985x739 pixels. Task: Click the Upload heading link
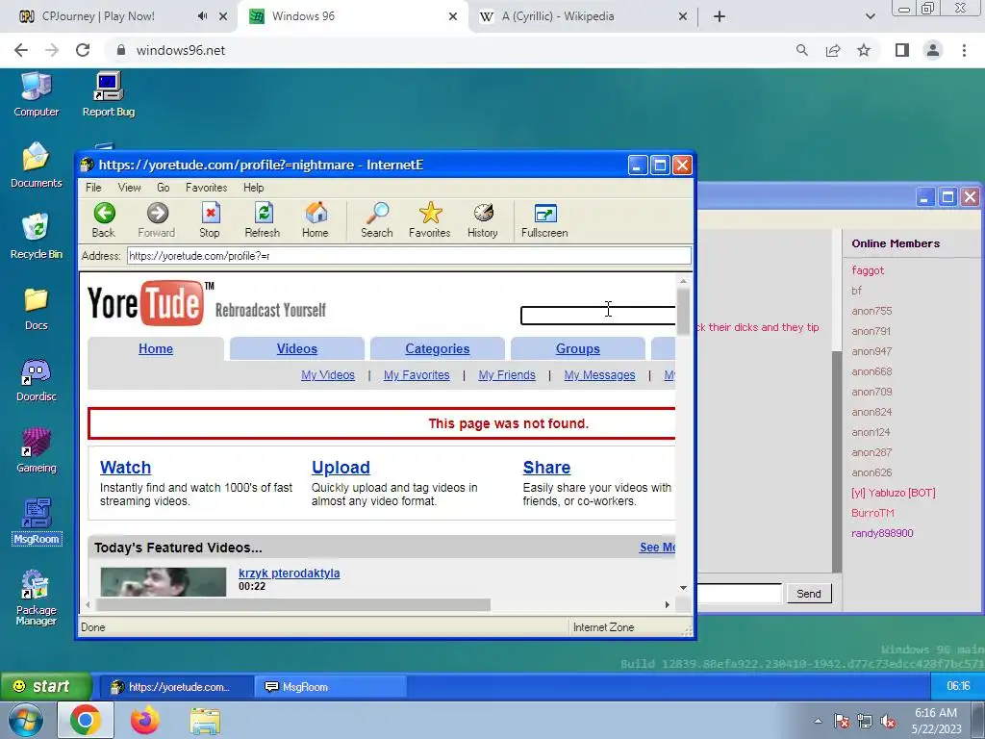(x=341, y=468)
